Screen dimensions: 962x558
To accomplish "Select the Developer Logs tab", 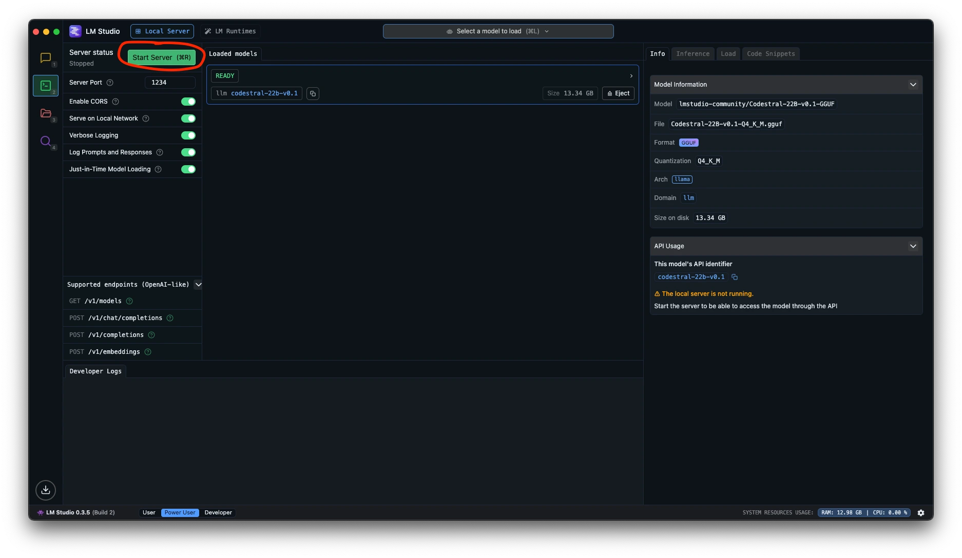I will click(x=95, y=371).
